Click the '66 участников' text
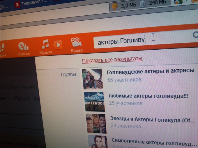198x148 pixels. tap(124, 80)
